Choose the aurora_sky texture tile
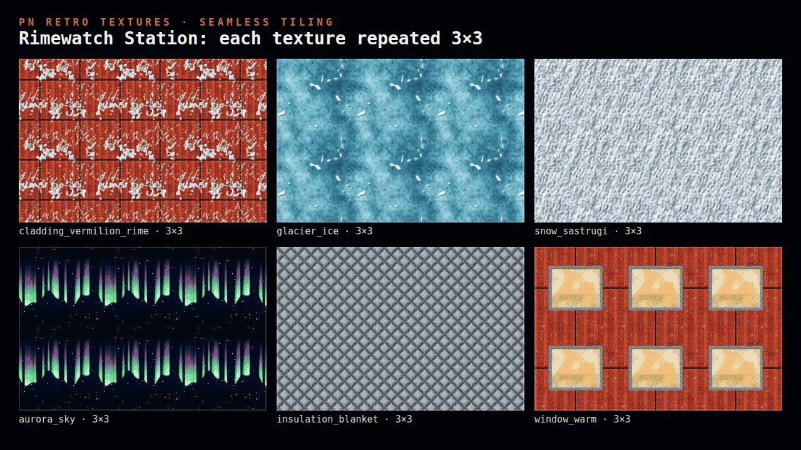Viewport: 801px width, 450px height. click(143, 329)
